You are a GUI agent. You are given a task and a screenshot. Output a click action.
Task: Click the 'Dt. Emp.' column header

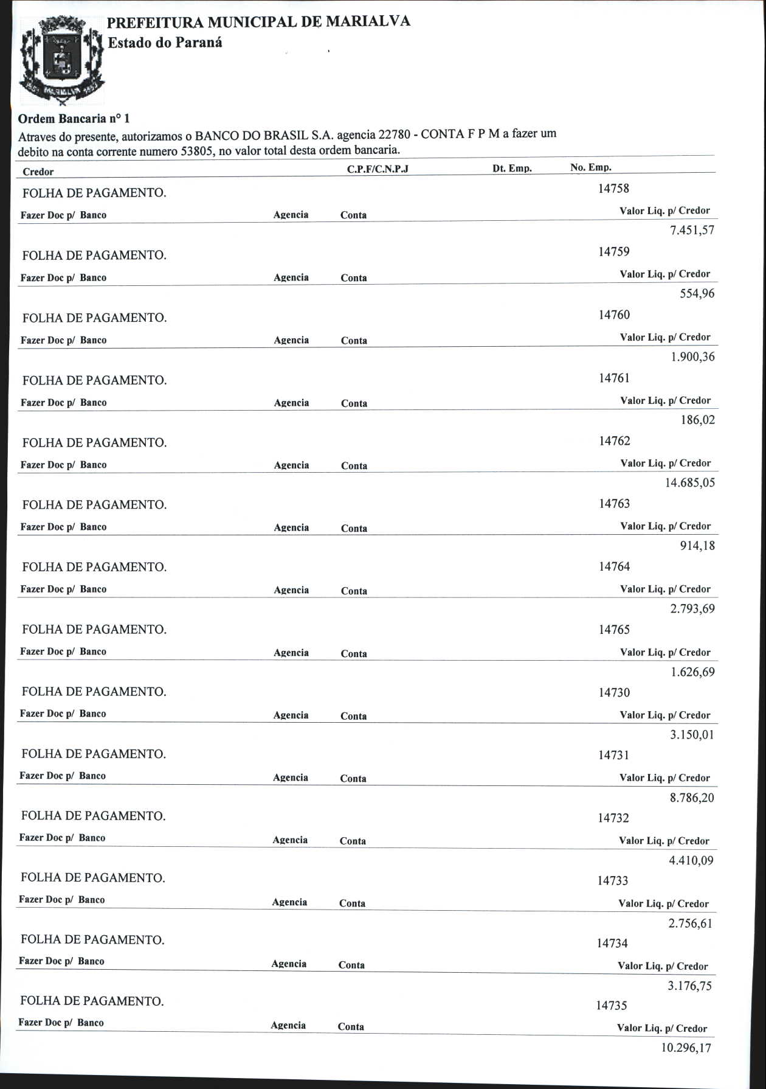(512, 169)
